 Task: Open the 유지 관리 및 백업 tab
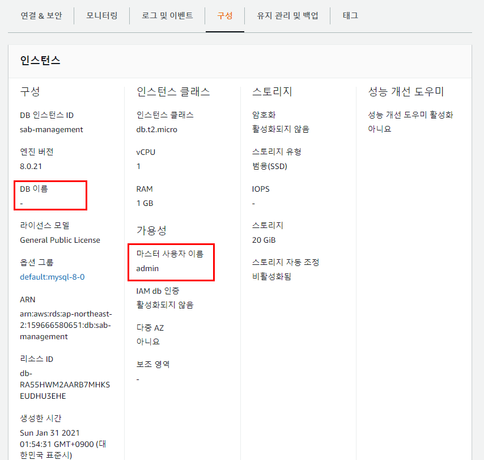pos(287,15)
